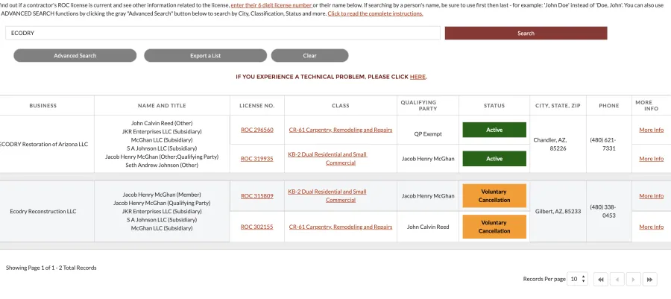Go to the next results page
Viewport: 671px width, 299px height.
[634, 280]
